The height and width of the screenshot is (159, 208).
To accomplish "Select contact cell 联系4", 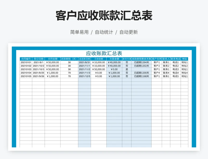I will [x=166, y=73].
